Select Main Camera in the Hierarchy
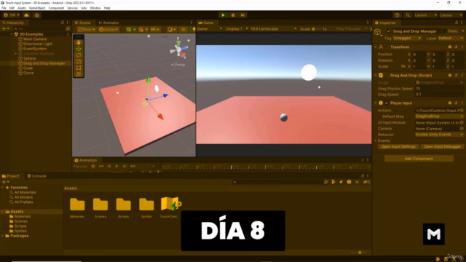Screen dimensions: 466x262 point(35,39)
